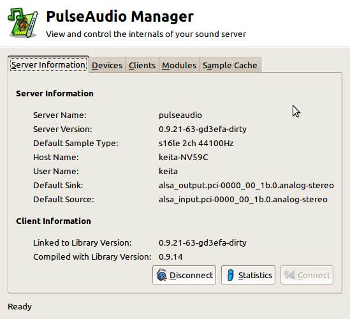Screen dimensions: 350x319
Task: Click the plug icon on the Disconnect button
Action: coord(161,275)
